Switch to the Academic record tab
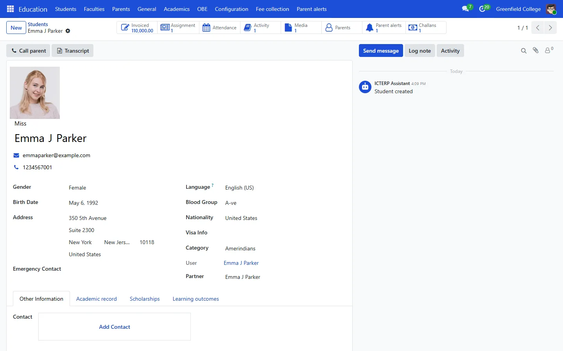 pos(97,299)
